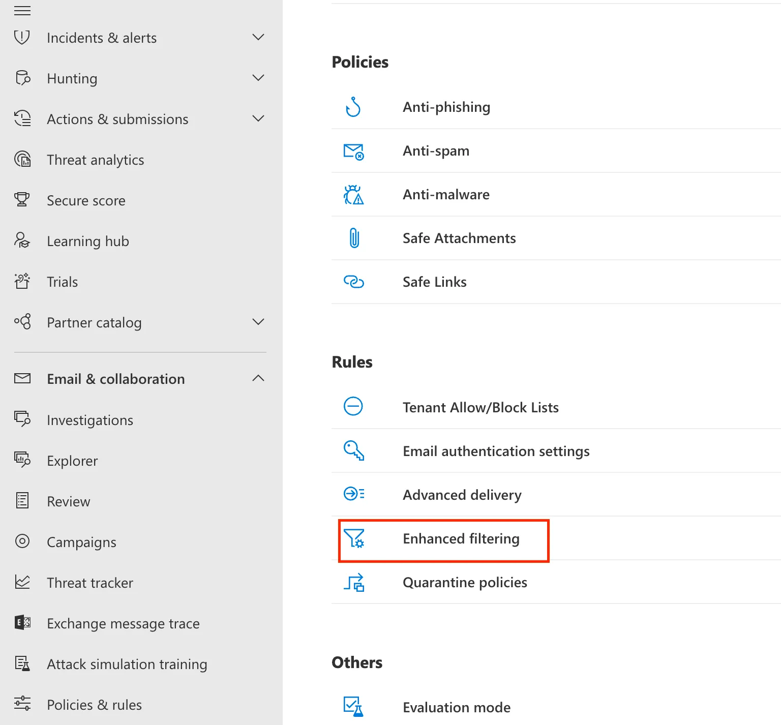Viewport: 781px width, 725px height.
Task: Click the Threat analytics sidebar icon
Action: (x=22, y=160)
